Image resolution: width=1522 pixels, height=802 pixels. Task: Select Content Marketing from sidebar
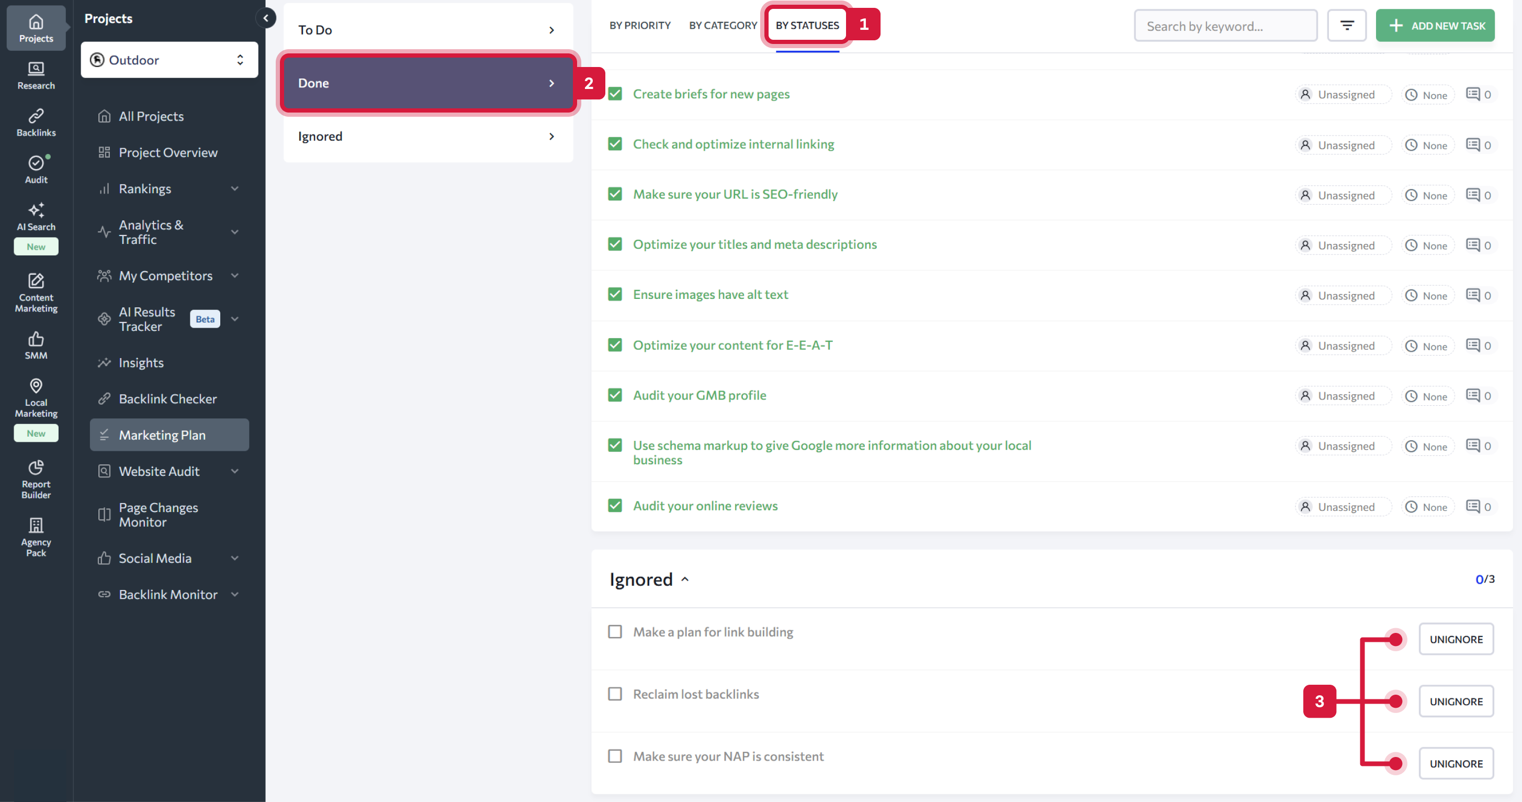[36, 292]
